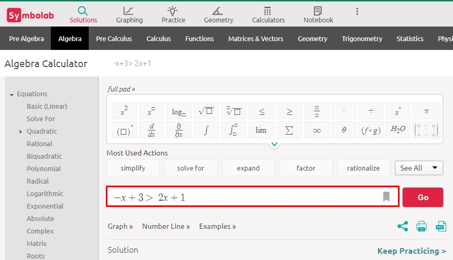Insert indefinite integral symbol
Screen dimensions: 453x260
(206, 131)
